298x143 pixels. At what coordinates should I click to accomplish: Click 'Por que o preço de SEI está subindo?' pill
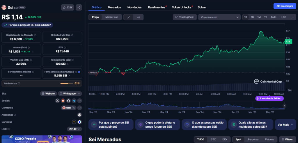tap(27, 25)
